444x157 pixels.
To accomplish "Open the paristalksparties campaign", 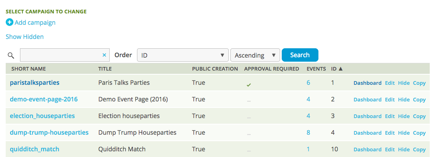I will [x=35, y=83].
